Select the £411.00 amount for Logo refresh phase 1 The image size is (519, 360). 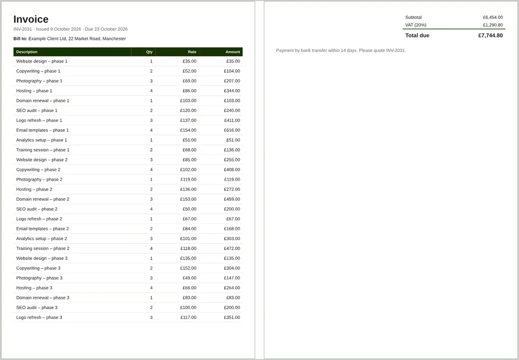pyautogui.click(x=232, y=120)
